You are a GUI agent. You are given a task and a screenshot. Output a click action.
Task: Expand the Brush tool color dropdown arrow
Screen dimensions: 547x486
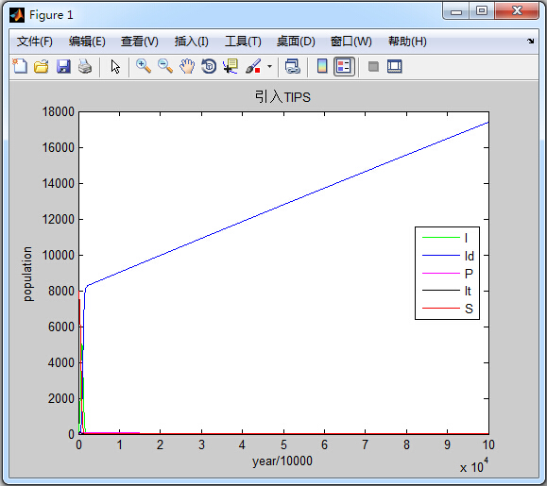(269, 66)
